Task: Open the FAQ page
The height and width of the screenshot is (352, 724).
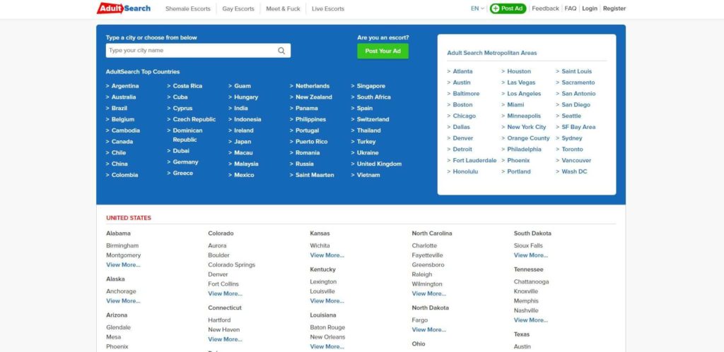Action: tap(571, 8)
